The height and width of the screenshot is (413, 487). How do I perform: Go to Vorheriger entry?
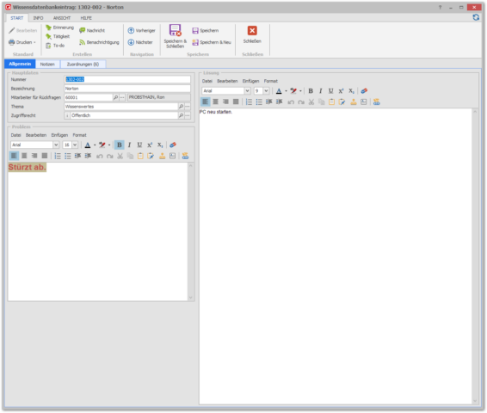pyautogui.click(x=141, y=30)
